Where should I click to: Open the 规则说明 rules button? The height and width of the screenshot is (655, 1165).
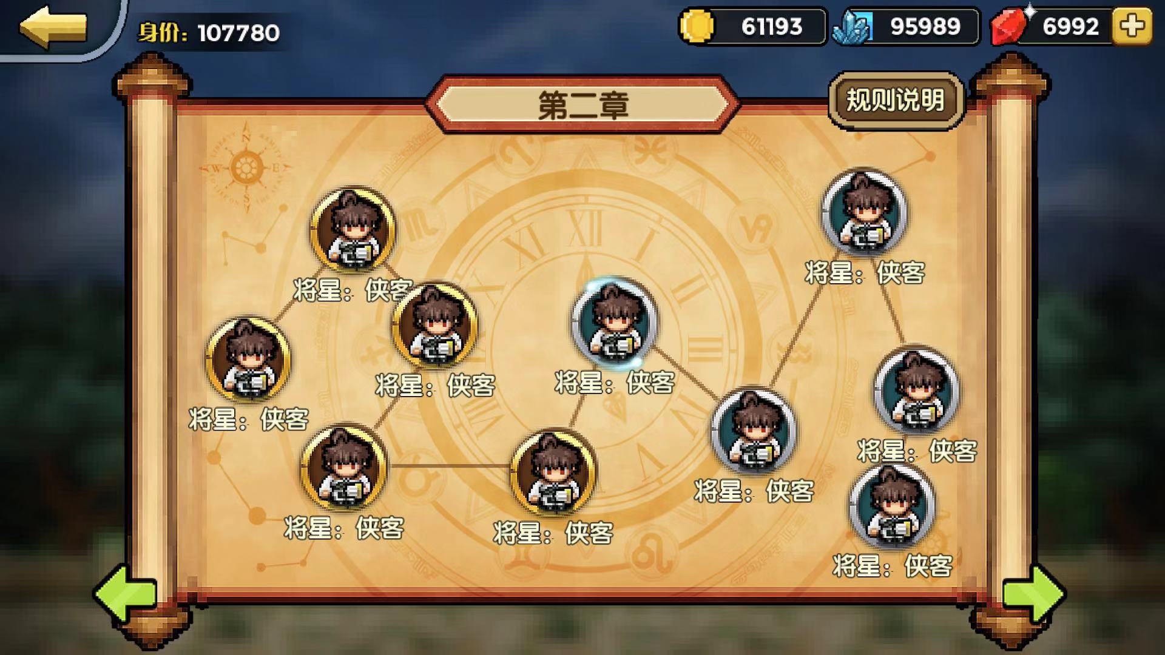(x=896, y=100)
